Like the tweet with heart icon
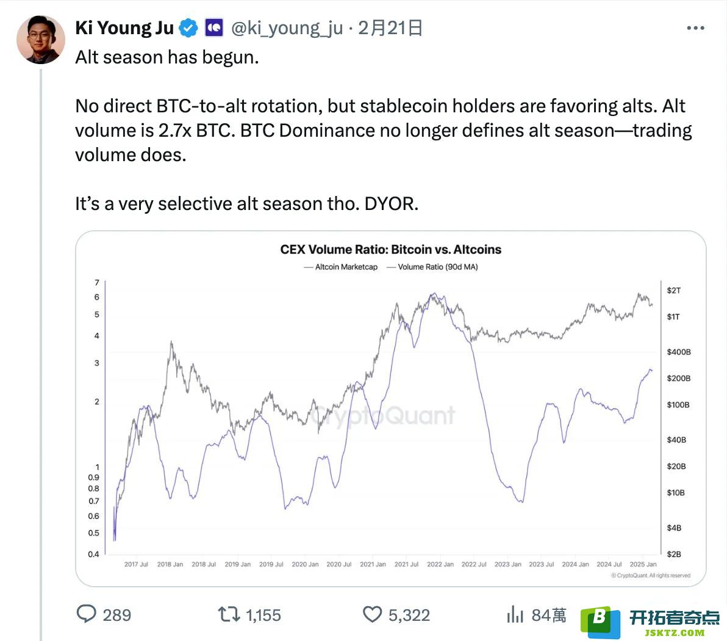This screenshot has width=727, height=641. pos(372,615)
